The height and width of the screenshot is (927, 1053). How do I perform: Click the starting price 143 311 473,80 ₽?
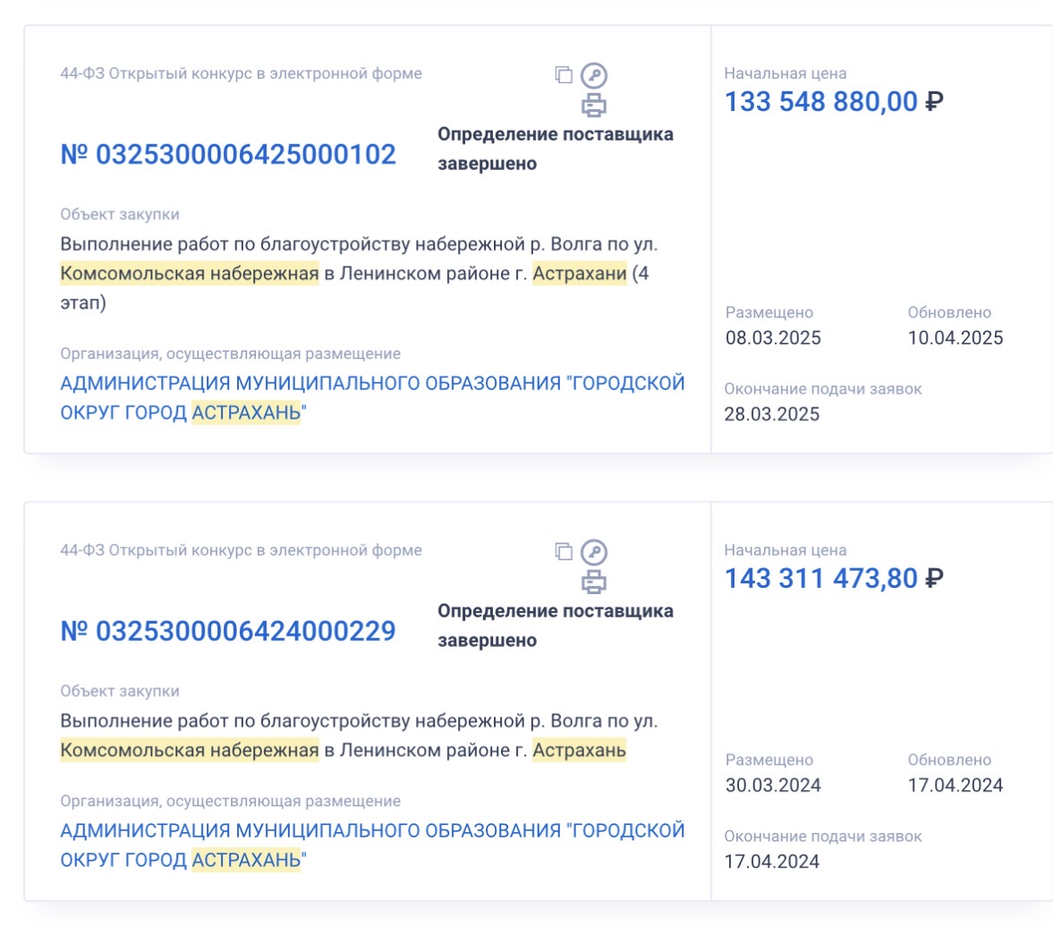[x=833, y=579]
